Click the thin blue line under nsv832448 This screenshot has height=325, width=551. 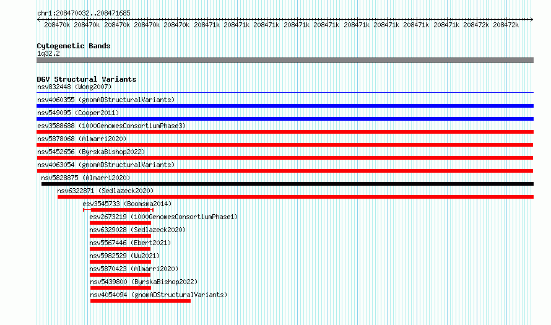[x=285, y=93]
